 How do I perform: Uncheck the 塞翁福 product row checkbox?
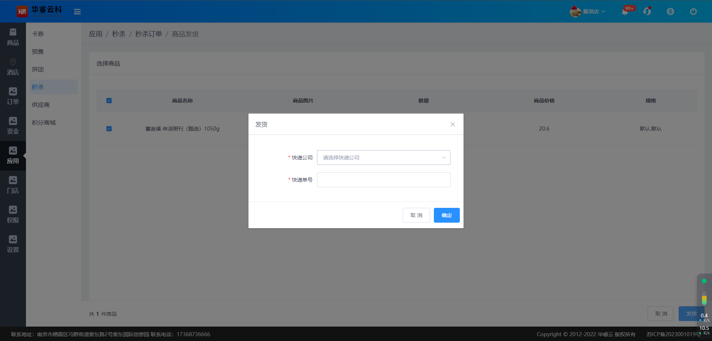tap(109, 129)
